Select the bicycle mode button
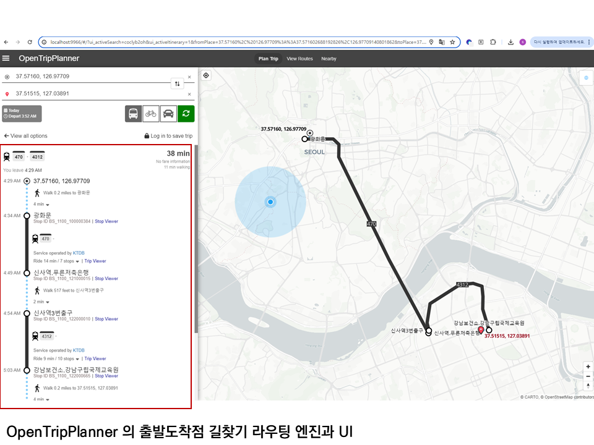 point(151,114)
